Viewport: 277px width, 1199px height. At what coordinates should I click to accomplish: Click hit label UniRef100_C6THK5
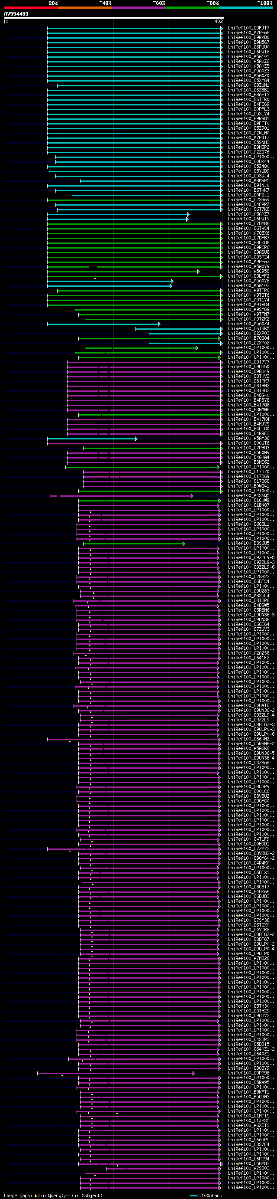[248, 329]
